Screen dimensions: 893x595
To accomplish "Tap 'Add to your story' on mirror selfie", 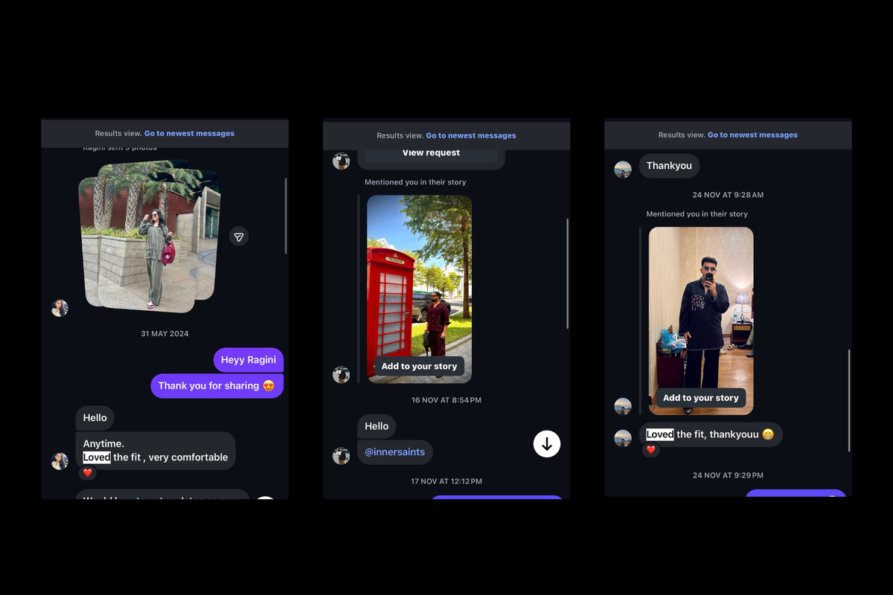I will [700, 398].
